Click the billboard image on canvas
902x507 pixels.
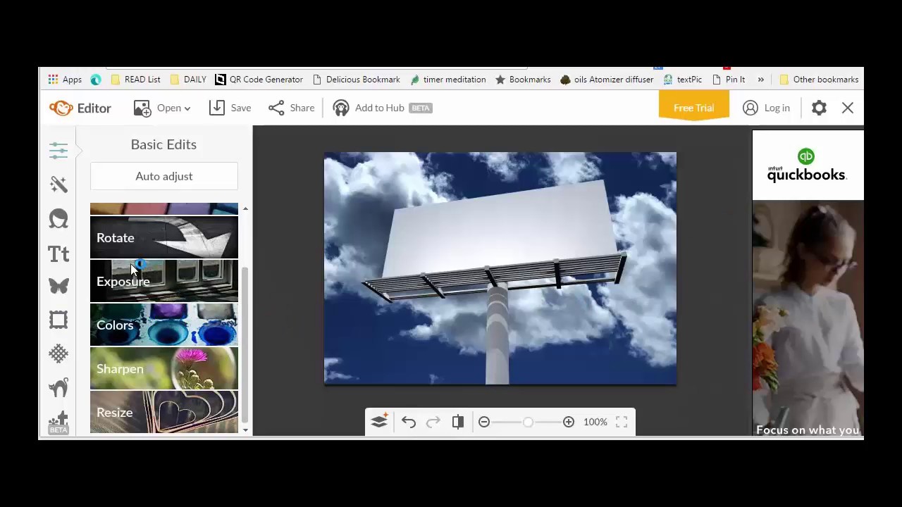pyautogui.click(x=500, y=268)
